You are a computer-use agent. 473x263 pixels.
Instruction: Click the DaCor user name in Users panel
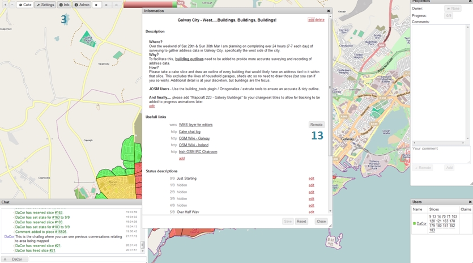(421, 224)
